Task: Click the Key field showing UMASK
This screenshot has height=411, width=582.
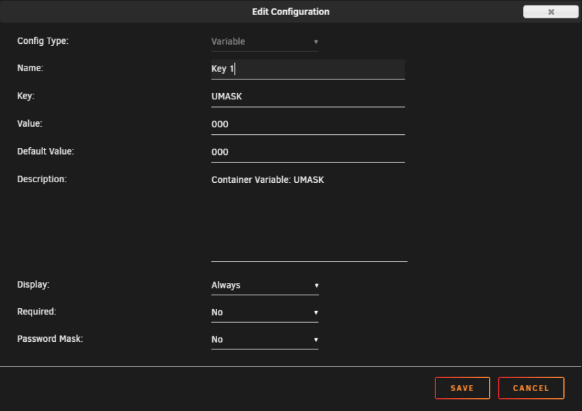Action: 307,97
